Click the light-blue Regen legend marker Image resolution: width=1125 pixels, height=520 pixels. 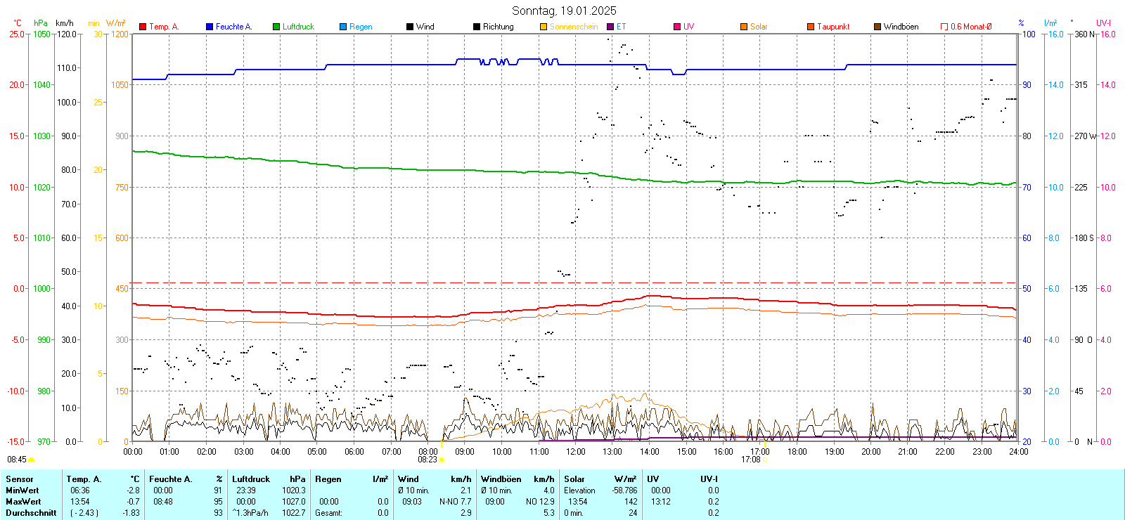click(343, 27)
